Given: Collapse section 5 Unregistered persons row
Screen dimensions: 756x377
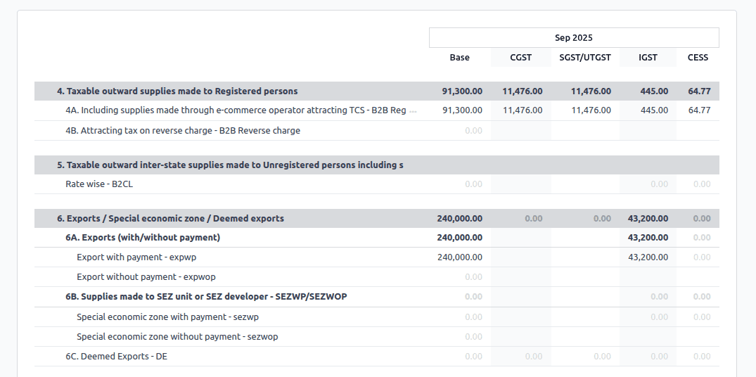Looking at the screenshot, I should tap(230, 165).
